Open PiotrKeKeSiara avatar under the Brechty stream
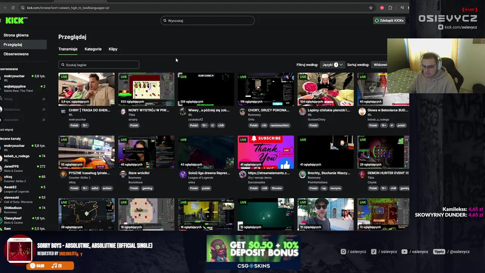Viewport: 485px width, 273px height. click(302, 174)
